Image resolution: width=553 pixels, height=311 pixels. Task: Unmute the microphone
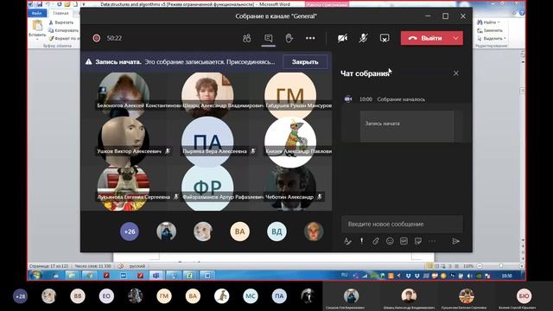(364, 38)
